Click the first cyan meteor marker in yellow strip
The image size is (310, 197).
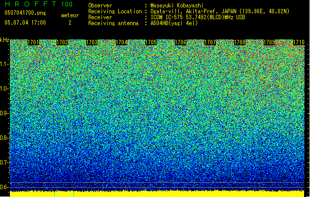55,194
